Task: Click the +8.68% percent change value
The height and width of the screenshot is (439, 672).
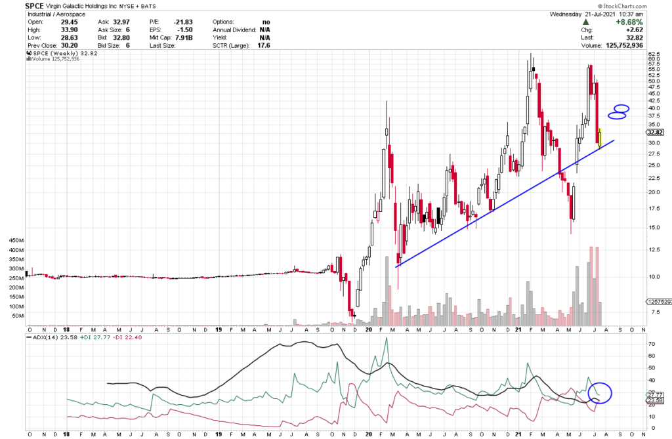Action: [x=629, y=22]
